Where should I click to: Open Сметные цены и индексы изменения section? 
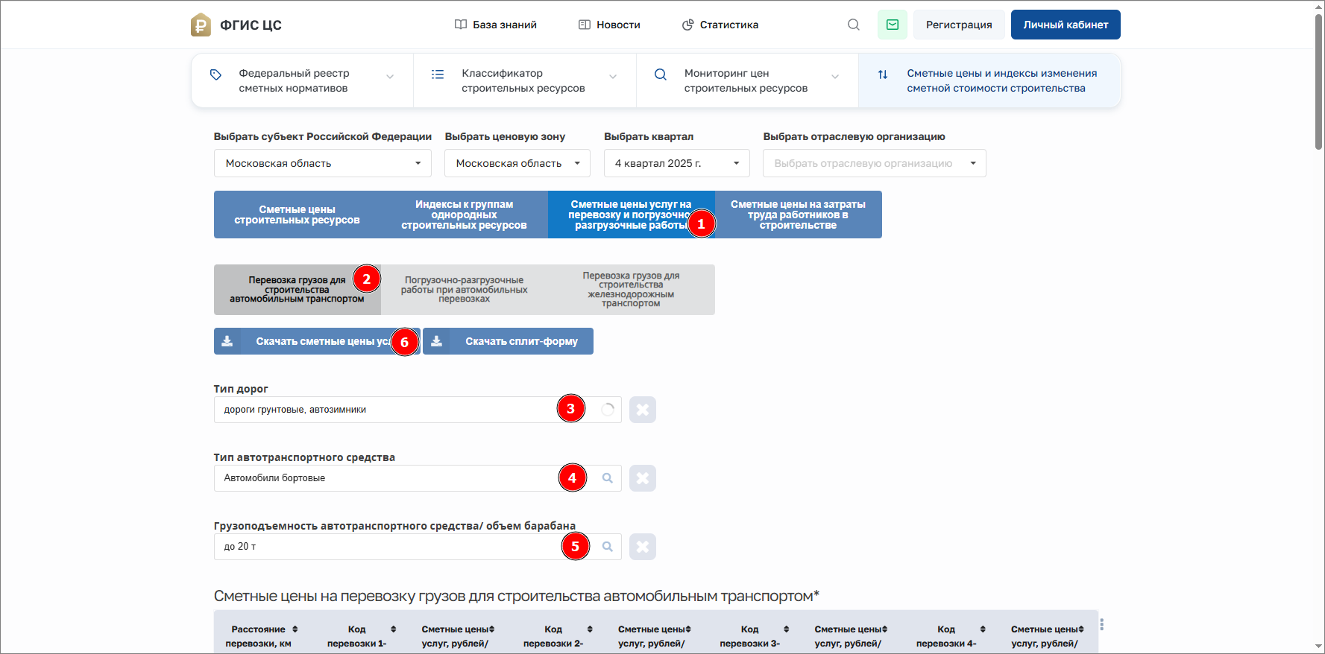[989, 80]
